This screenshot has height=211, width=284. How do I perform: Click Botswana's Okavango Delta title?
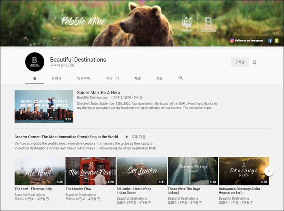[x=240, y=191]
